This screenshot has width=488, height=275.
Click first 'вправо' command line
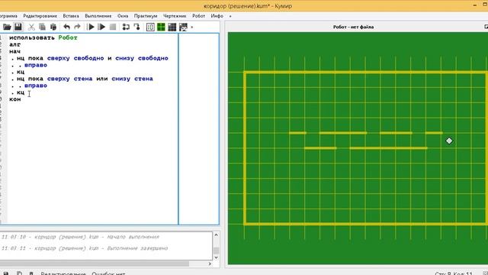[36, 65]
